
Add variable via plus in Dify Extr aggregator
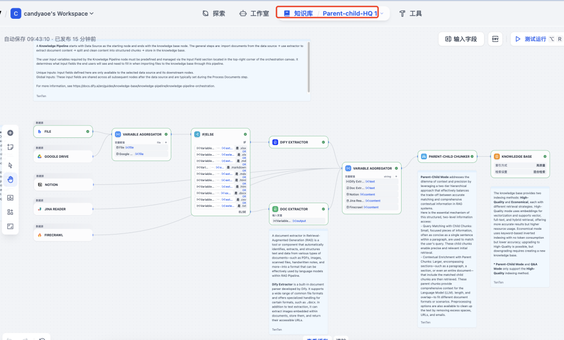coord(396,177)
